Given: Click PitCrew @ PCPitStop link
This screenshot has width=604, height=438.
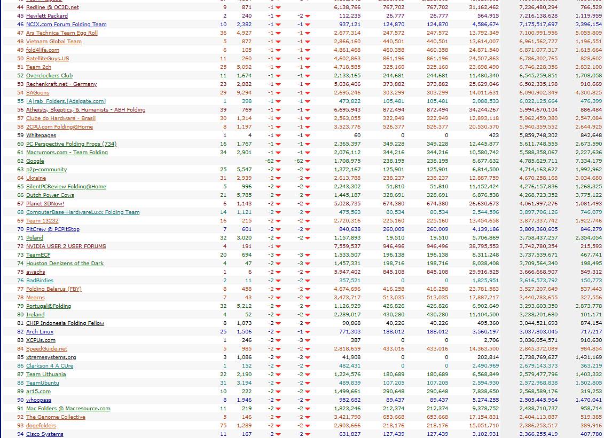Looking at the screenshot, I should coord(53,229).
